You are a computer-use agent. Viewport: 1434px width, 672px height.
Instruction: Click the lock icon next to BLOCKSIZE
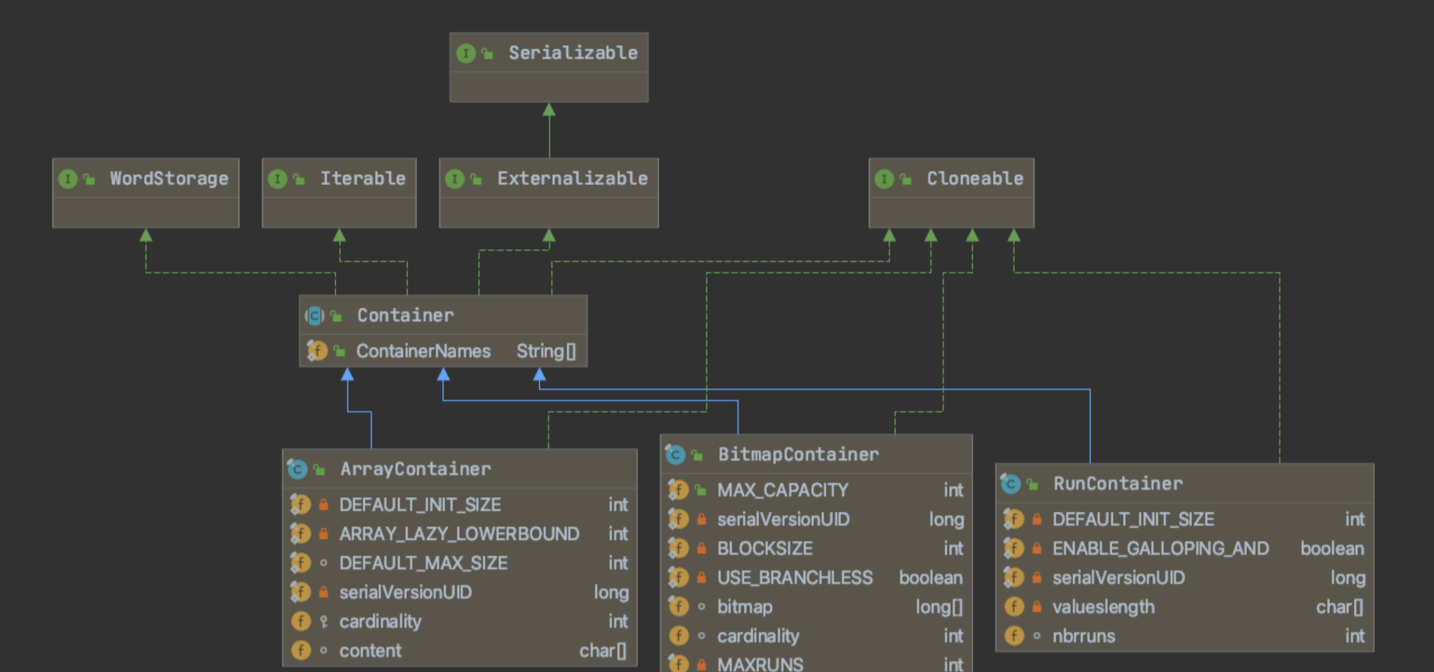[701, 549]
